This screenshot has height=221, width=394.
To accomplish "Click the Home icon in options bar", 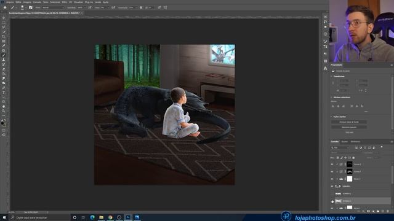I will (5, 7).
